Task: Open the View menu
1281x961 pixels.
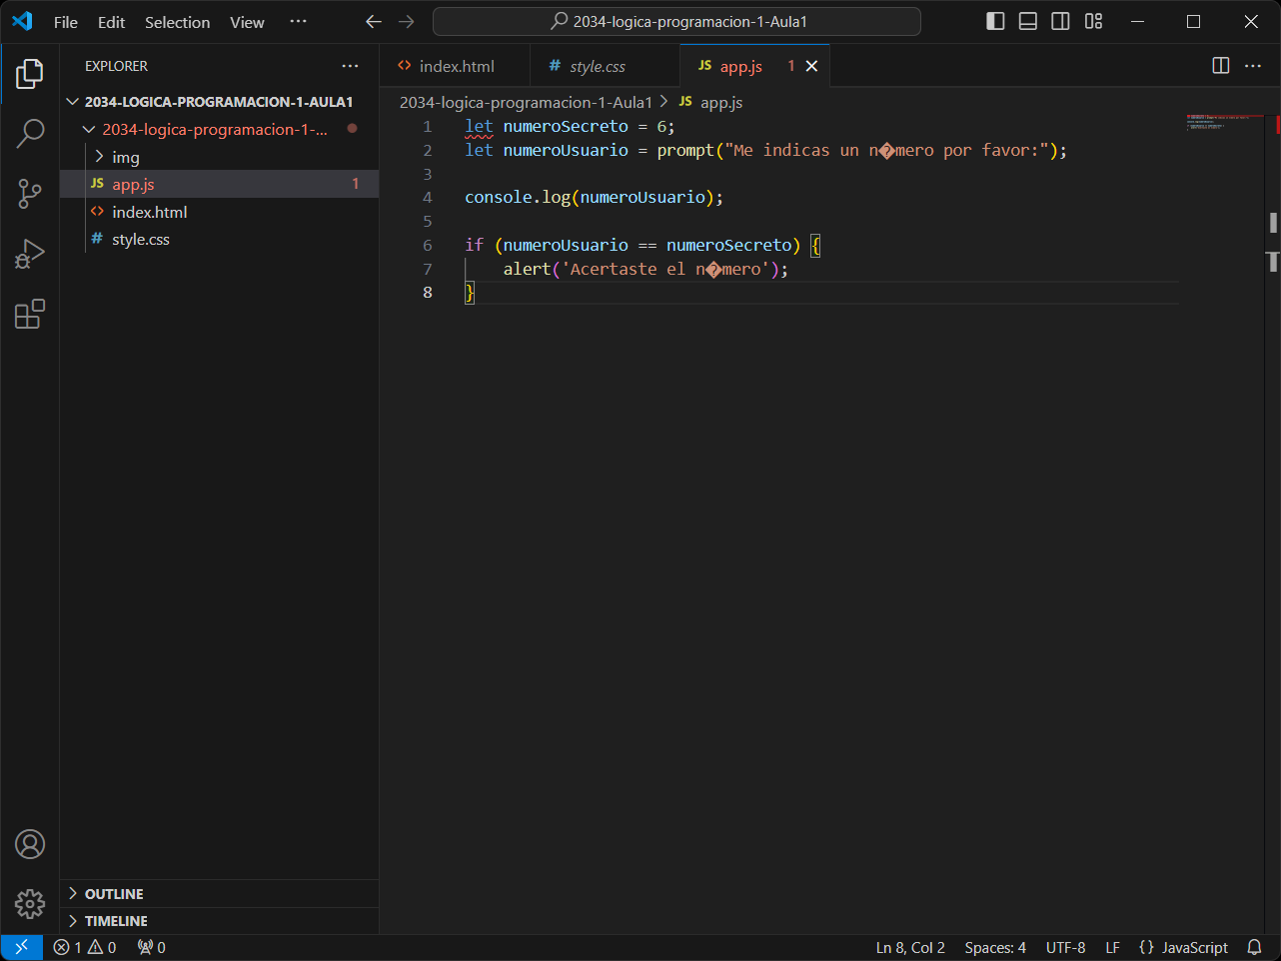Action: pos(247,22)
